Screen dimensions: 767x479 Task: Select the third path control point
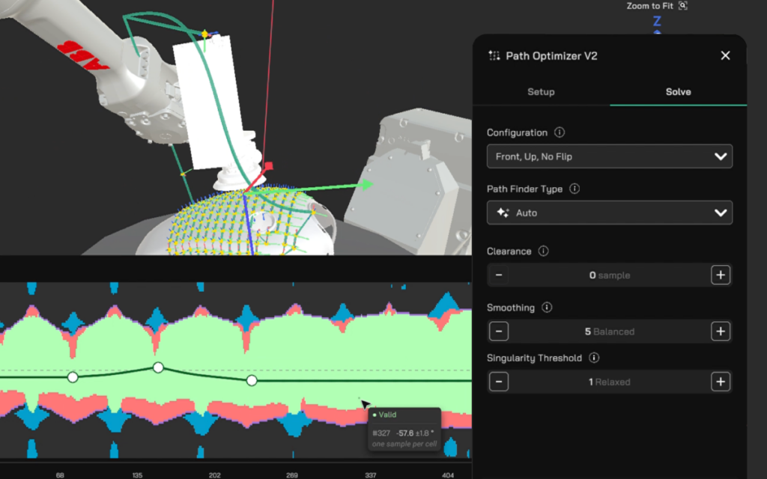point(252,380)
